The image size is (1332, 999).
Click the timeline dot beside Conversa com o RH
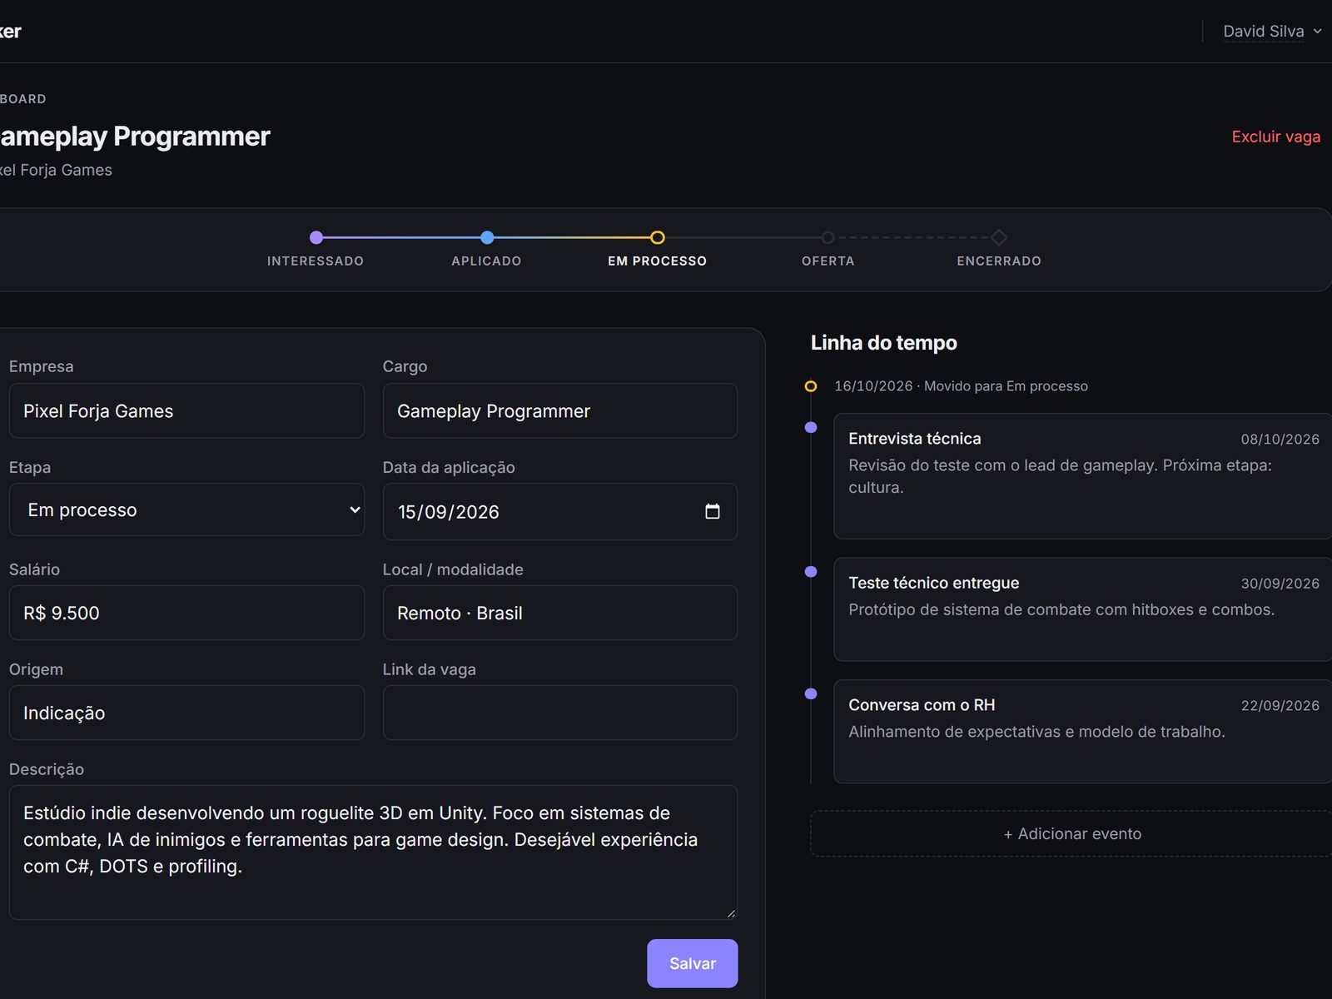coord(811,693)
